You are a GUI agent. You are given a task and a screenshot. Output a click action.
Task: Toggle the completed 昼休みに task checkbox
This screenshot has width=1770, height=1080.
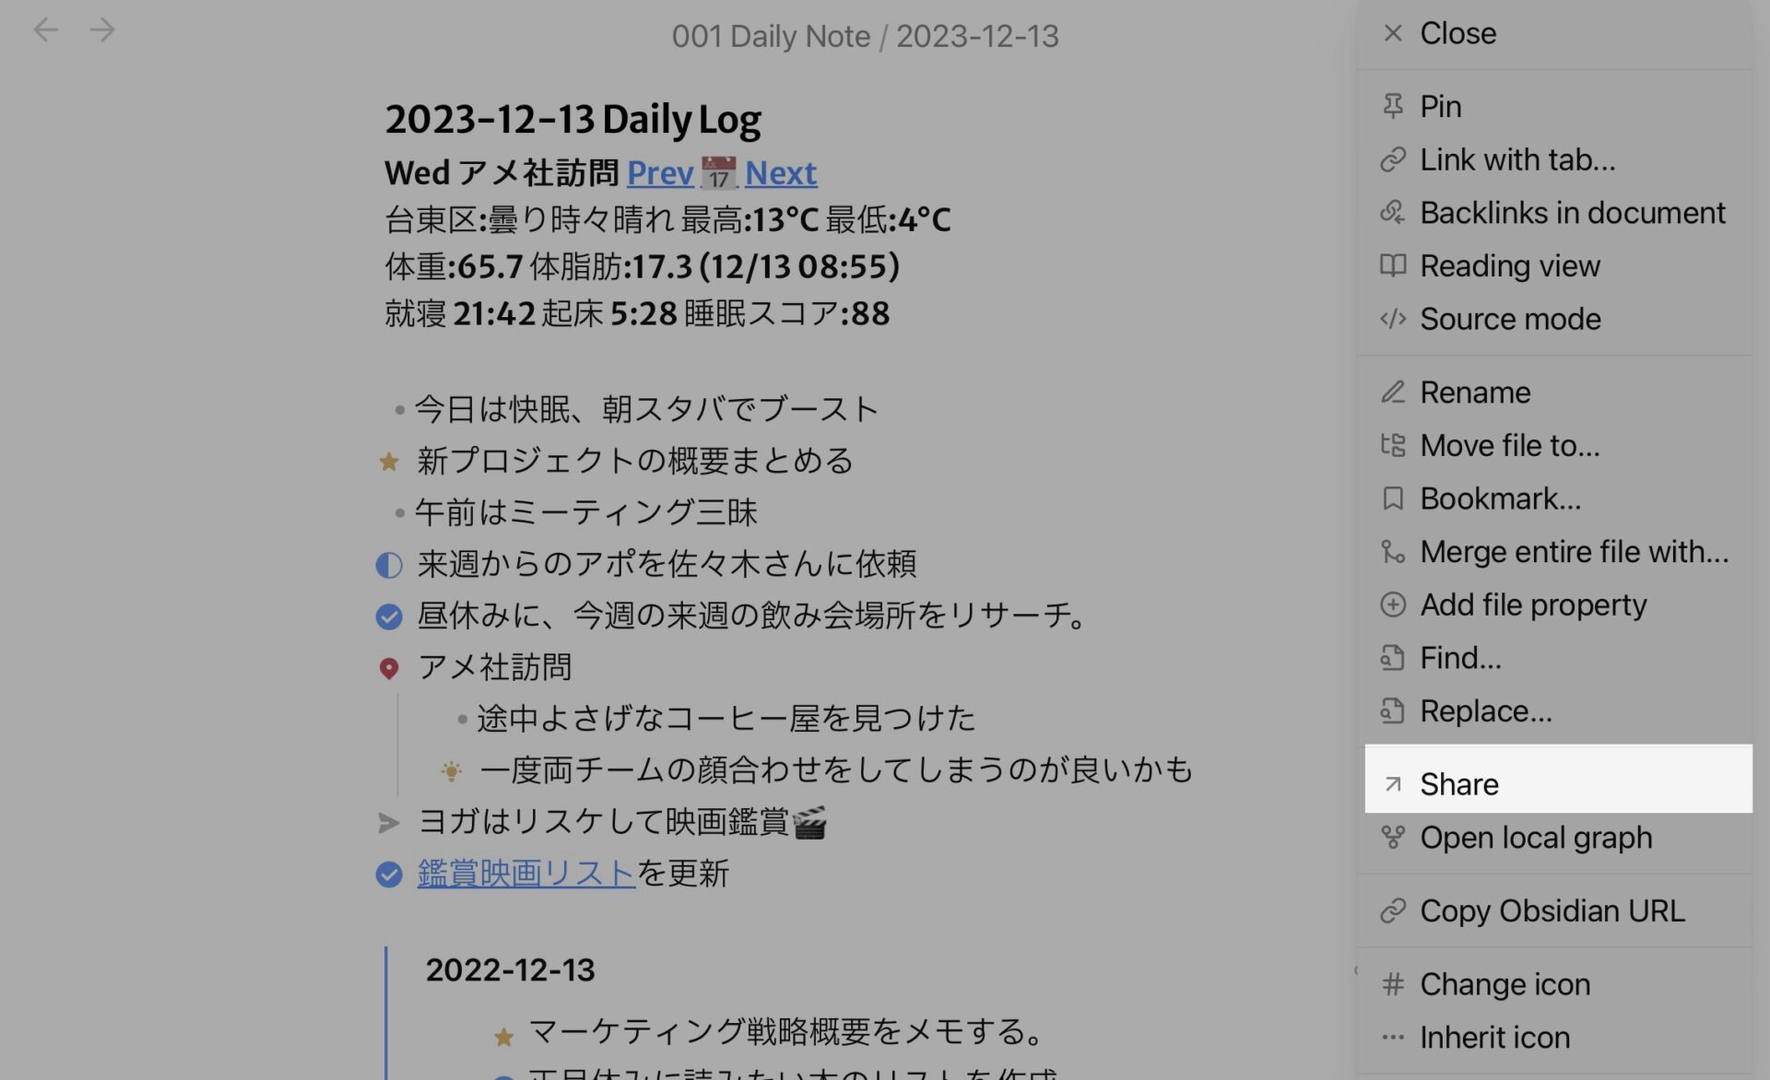(x=388, y=616)
